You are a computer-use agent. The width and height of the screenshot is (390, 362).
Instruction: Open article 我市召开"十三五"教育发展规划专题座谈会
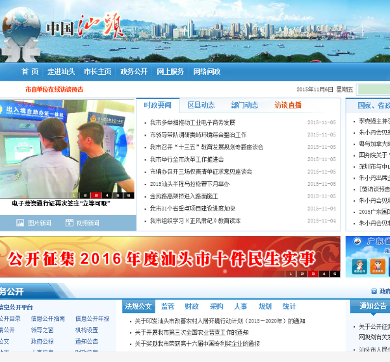click(x=207, y=147)
